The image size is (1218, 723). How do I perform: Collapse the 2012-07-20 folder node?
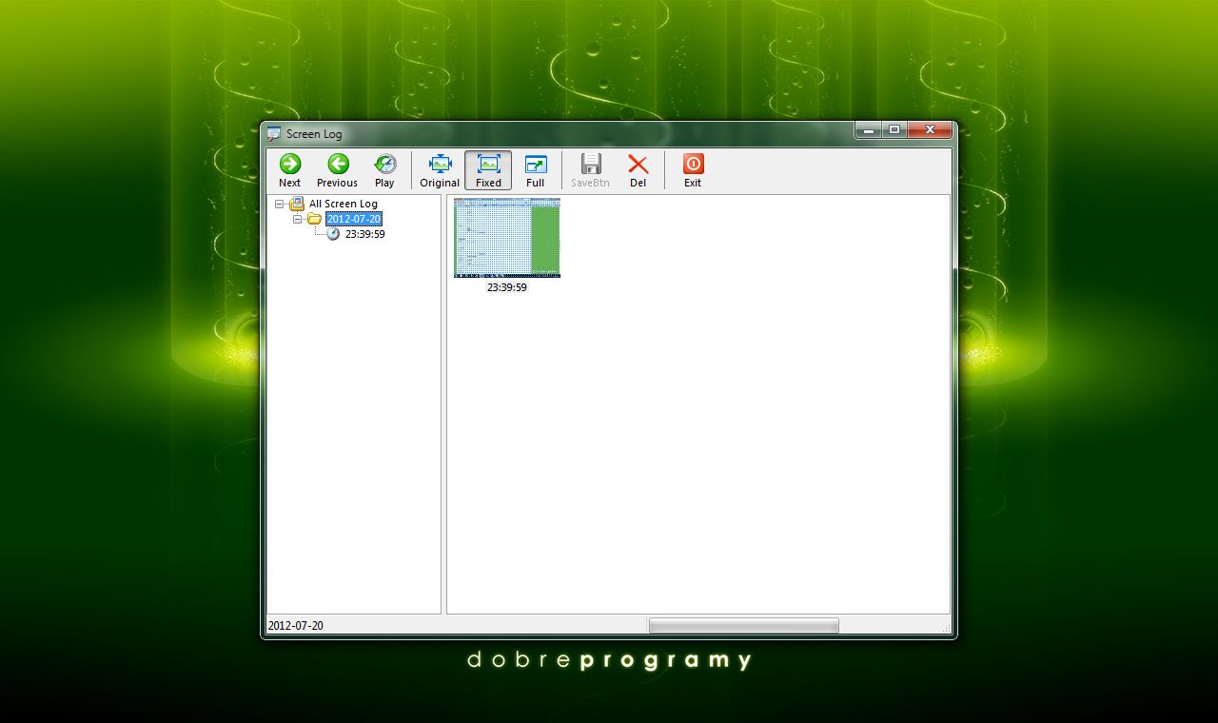click(x=297, y=219)
